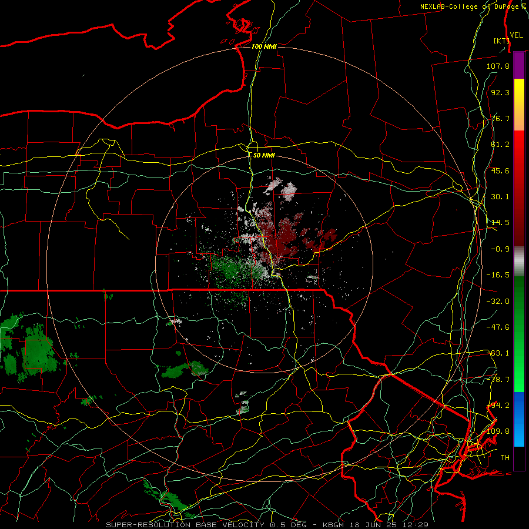Viewport: 529px width, 529px height.
Task: Click the "50 NMI" range ring label
Action: (x=264, y=156)
